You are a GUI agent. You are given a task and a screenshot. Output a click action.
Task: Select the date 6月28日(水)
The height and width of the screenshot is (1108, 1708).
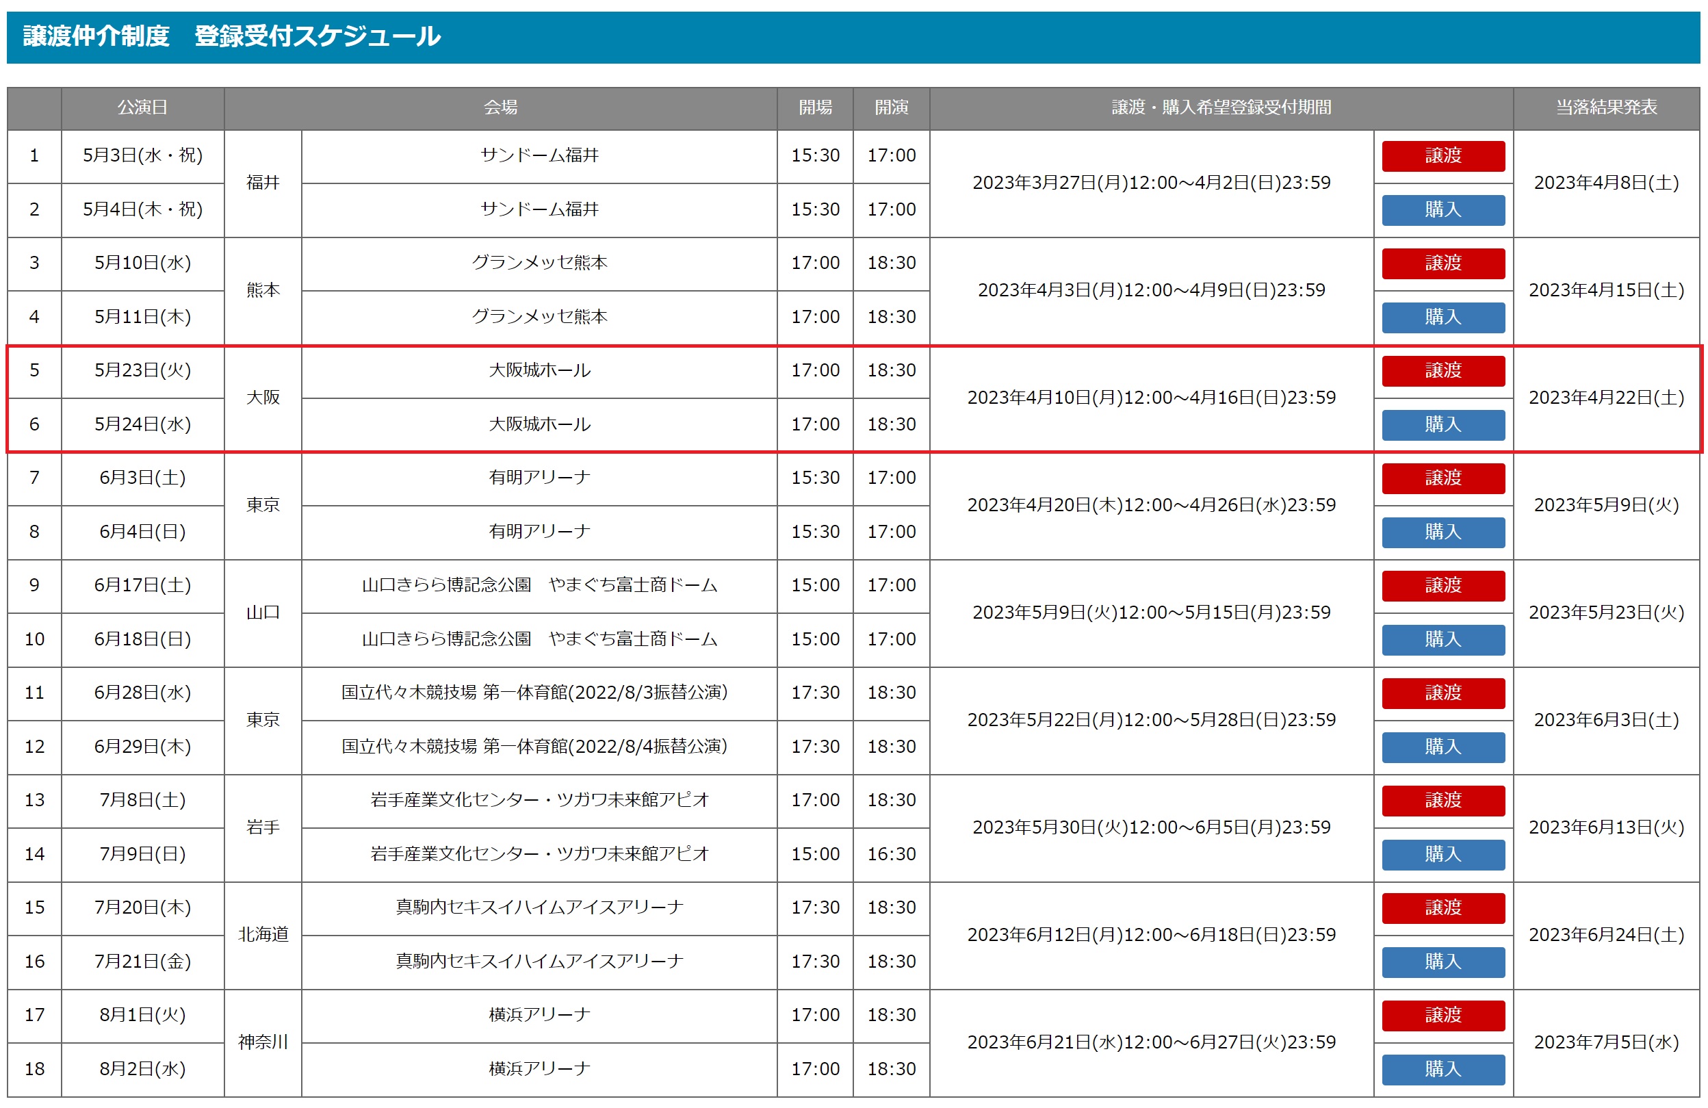[142, 693]
